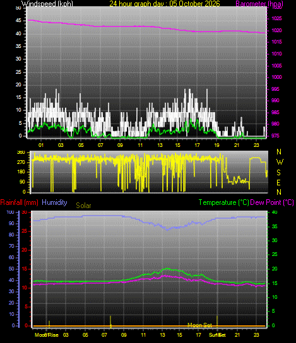
Task: Click the Moon Set label
Action: pos(199,325)
